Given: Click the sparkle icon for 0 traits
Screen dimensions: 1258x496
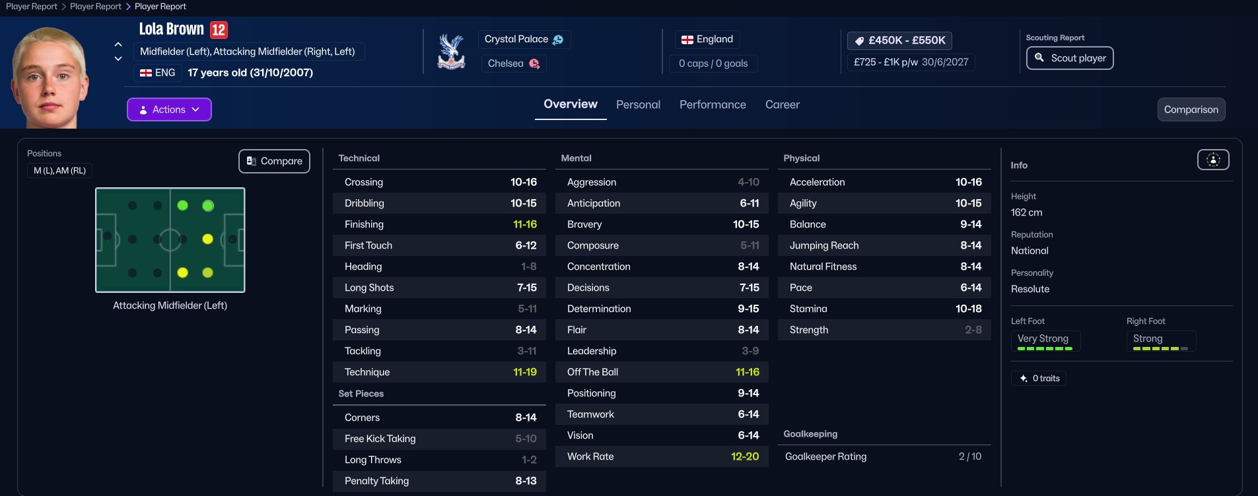Looking at the screenshot, I should click(1024, 379).
